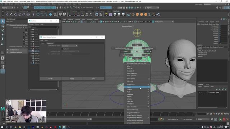Choose Vertex Face in the marking menu
Screen dimensions: 230x129
(x=126, y=55)
